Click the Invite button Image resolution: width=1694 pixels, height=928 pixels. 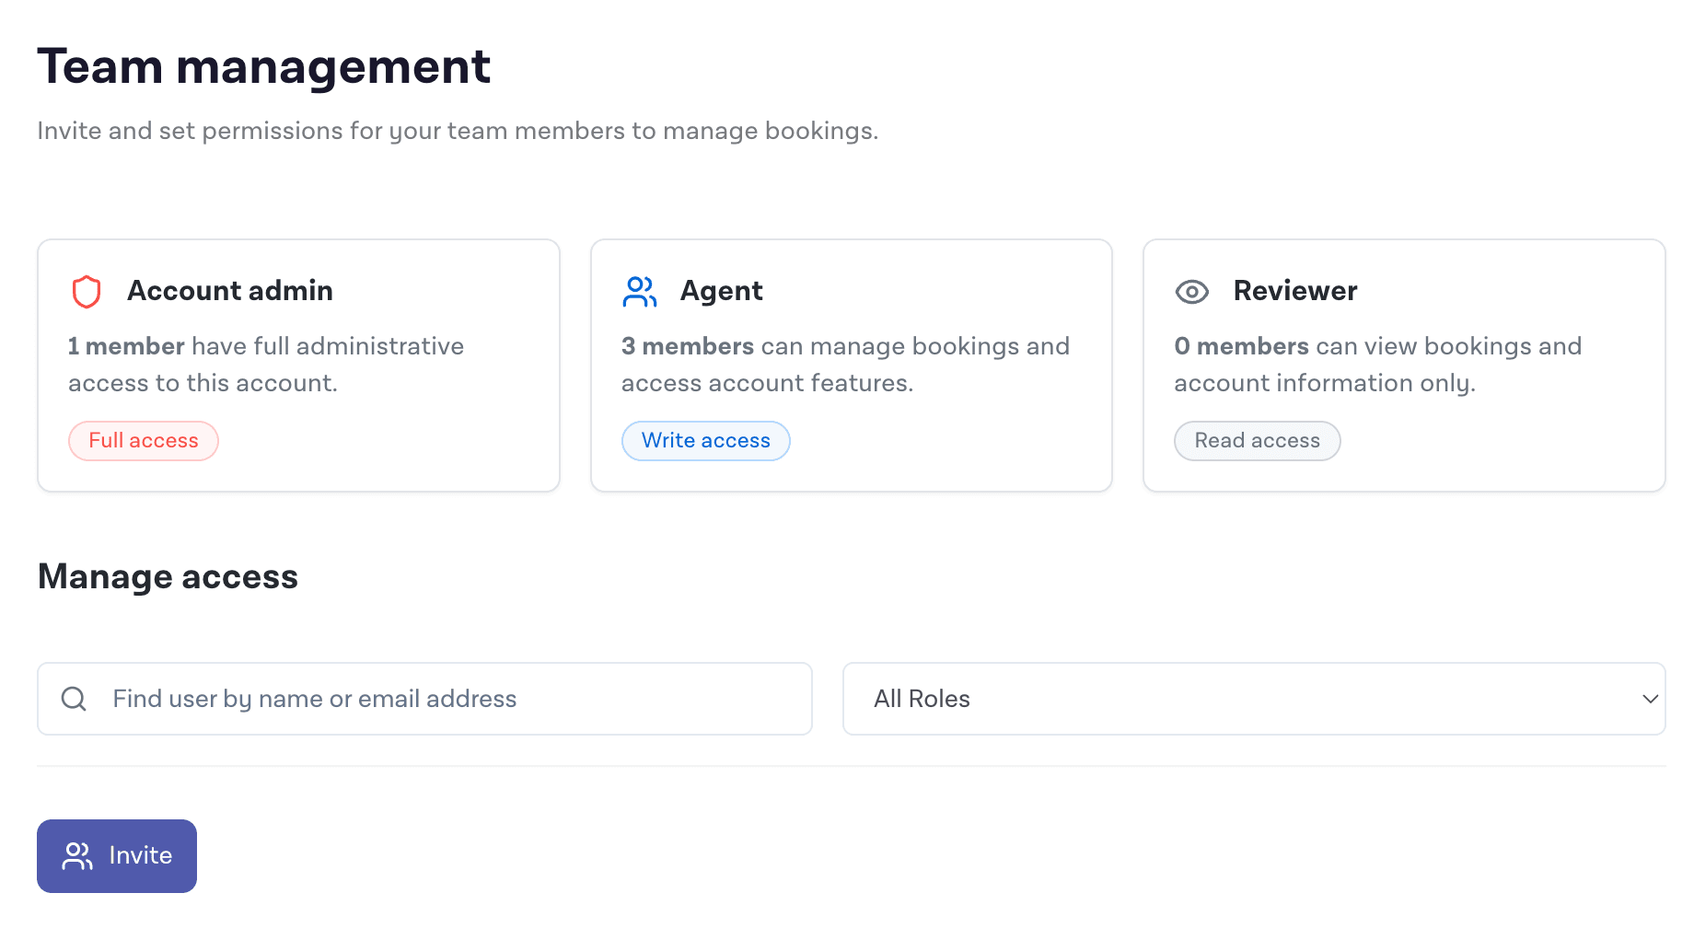click(x=116, y=855)
